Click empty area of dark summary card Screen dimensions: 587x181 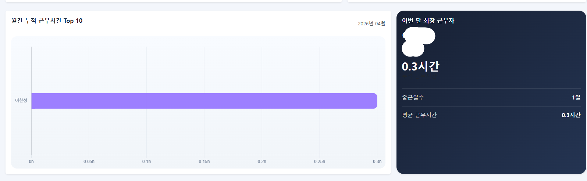point(491,147)
